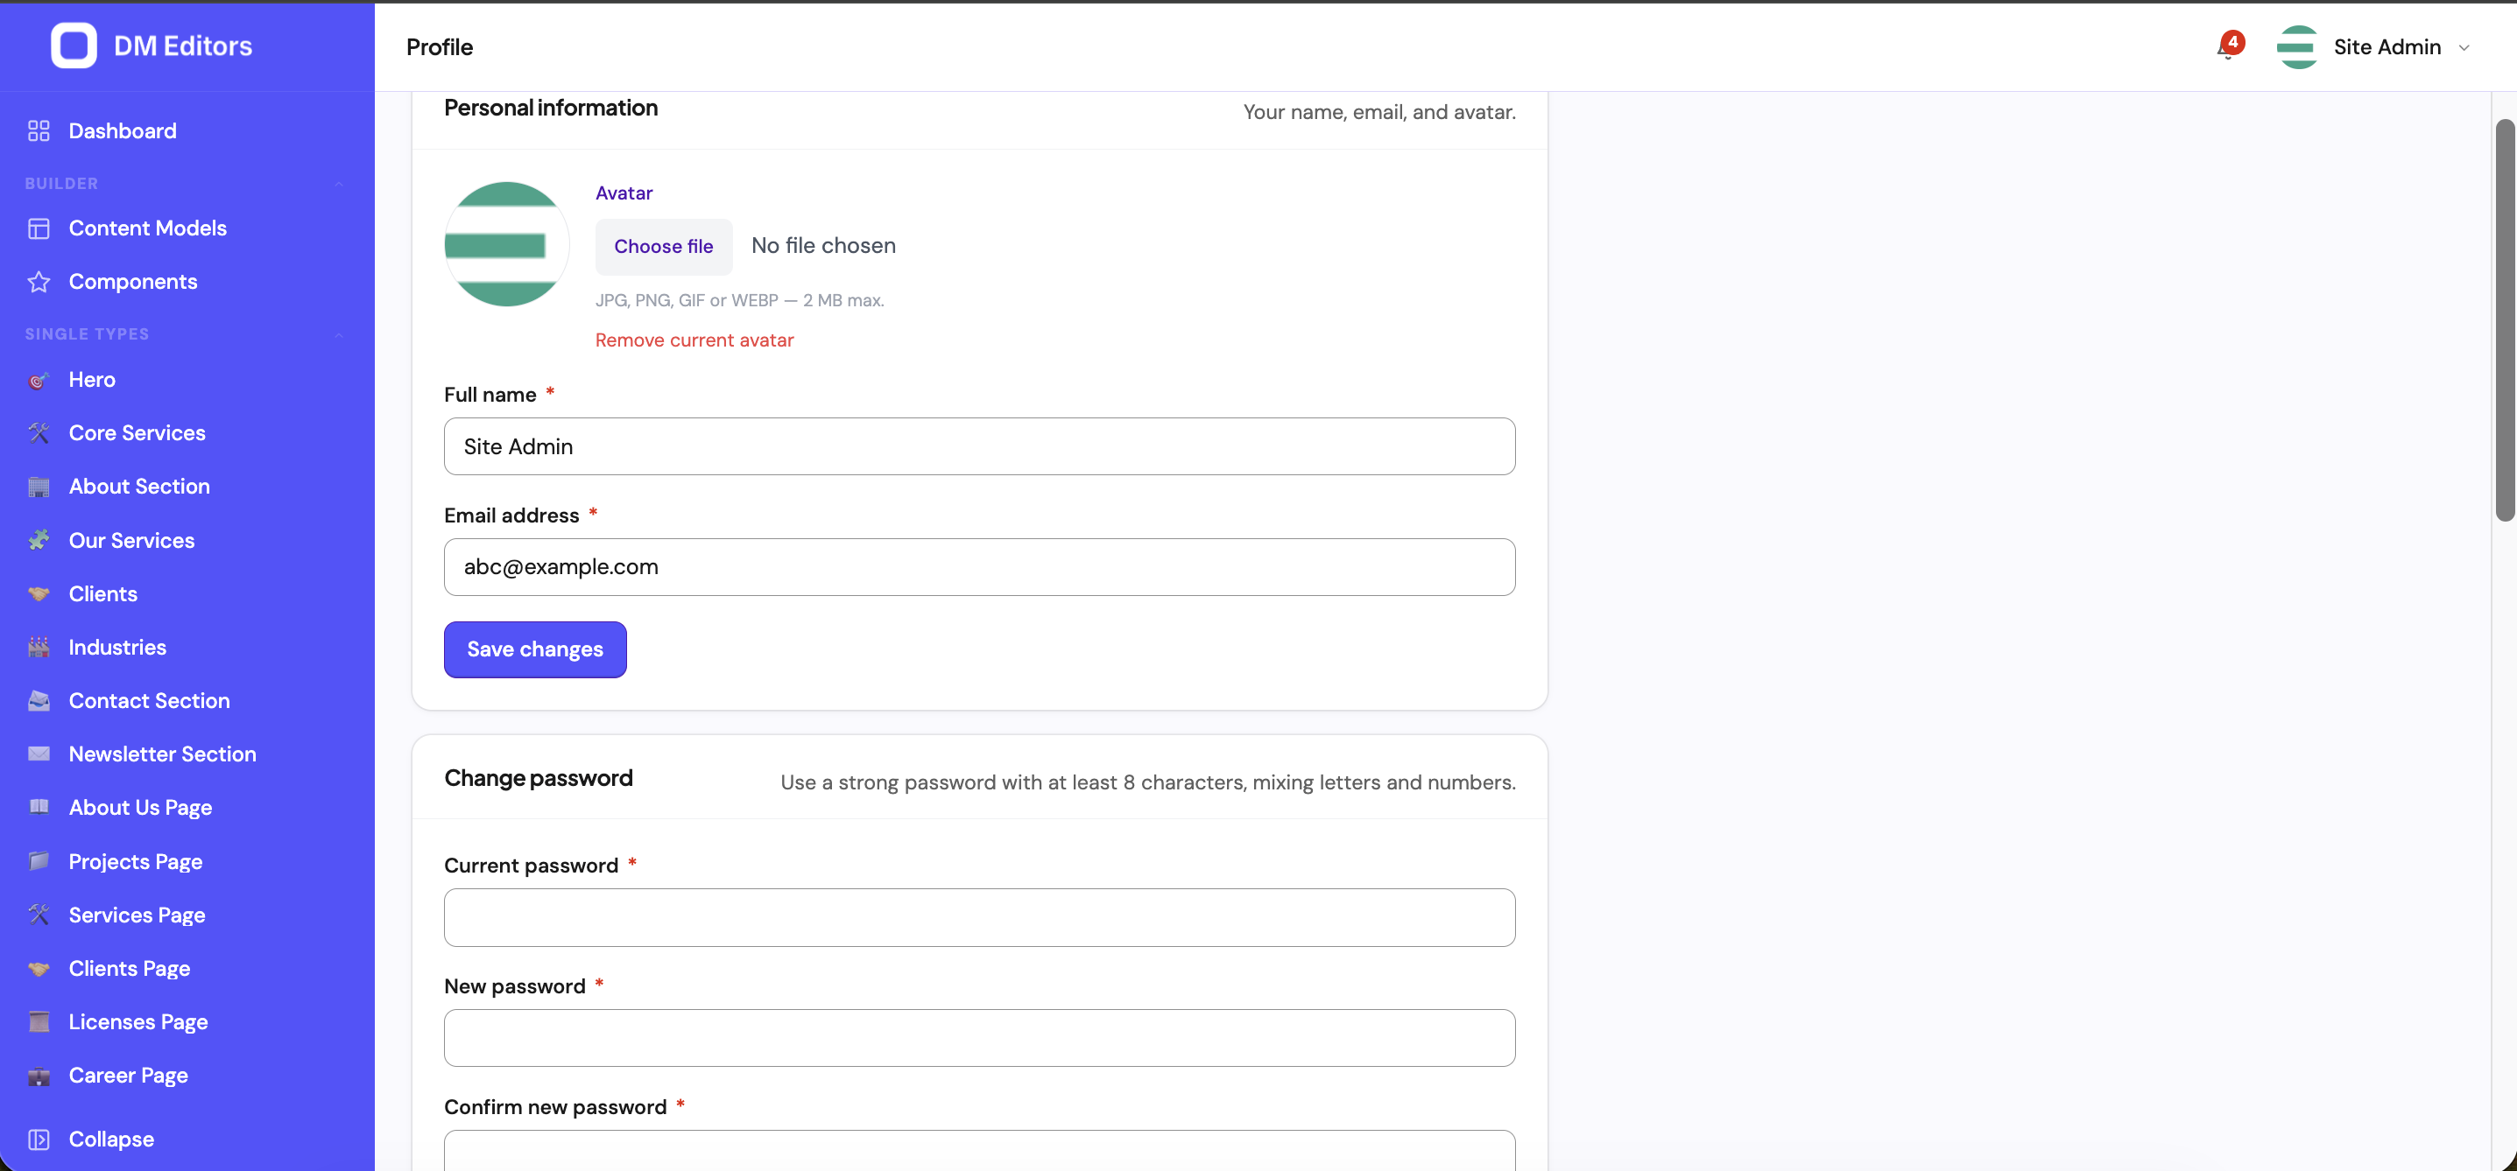Open Newsletter Section entry

[187, 754]
